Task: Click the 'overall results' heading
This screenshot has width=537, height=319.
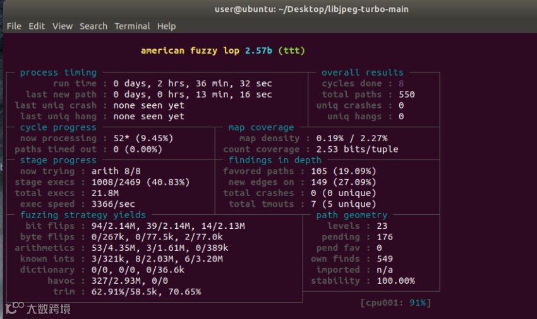Action: [x=363, y=72]
